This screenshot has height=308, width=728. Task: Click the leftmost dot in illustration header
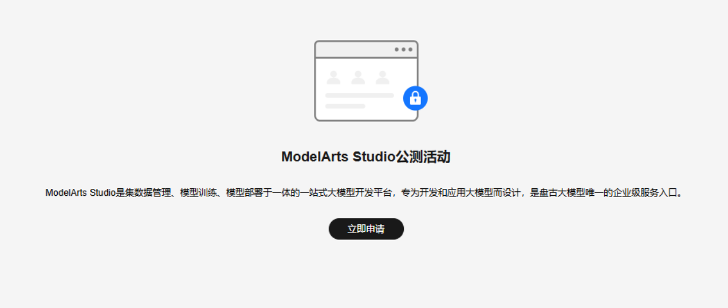pyautogui.click(x=397, y=49)
